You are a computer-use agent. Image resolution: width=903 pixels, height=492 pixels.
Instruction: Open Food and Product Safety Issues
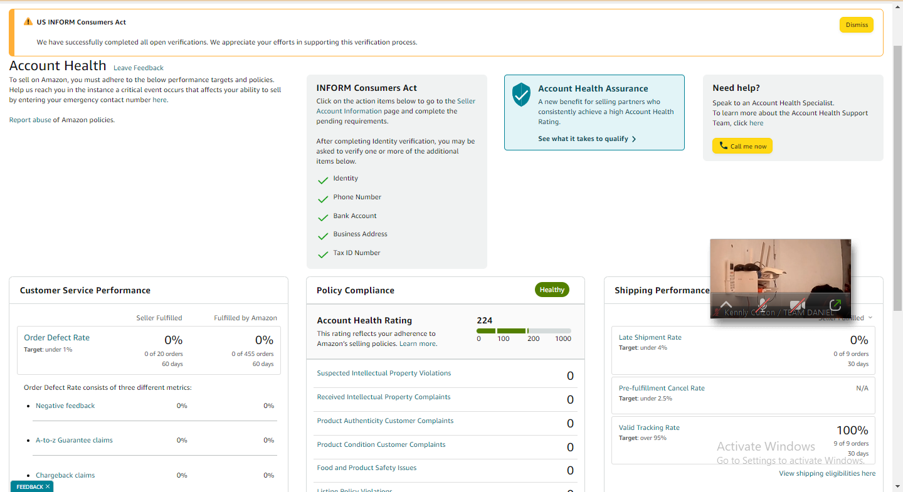[367, 468]
